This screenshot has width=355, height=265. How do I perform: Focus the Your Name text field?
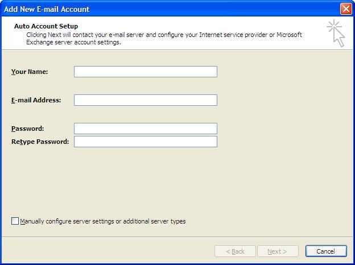coord(146,72)
